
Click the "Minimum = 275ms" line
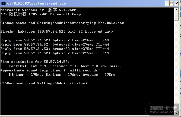click(62, 75)
